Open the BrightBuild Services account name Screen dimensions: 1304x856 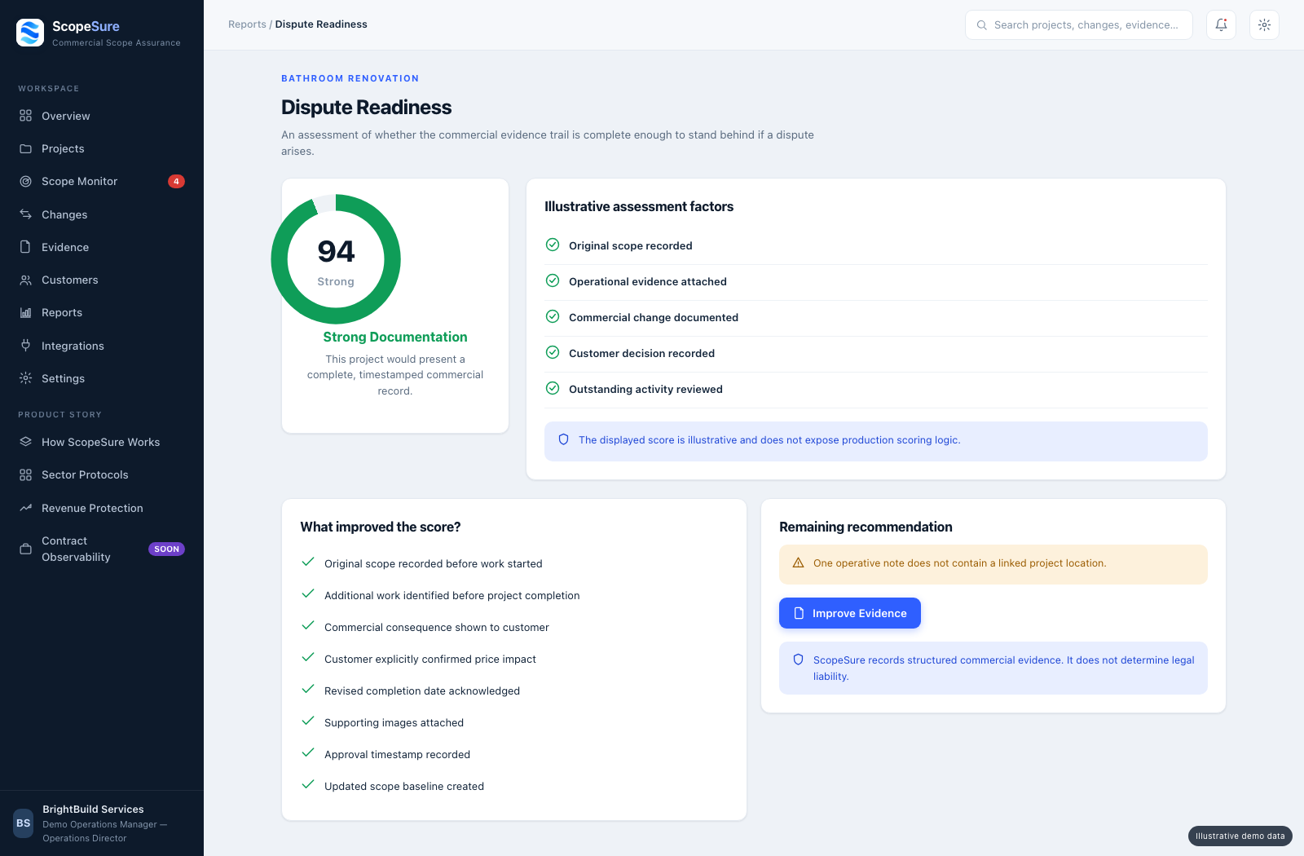tap(93, 809)
